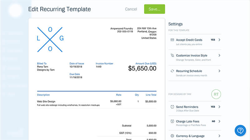The height and width of the screenshot is (140, 250).
Task: Open Customize Invoice Style setting
Action: 195,57
